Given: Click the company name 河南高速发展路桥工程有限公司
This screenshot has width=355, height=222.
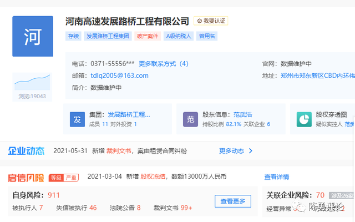Looking at the screenshot, I should tap(127, 21).
